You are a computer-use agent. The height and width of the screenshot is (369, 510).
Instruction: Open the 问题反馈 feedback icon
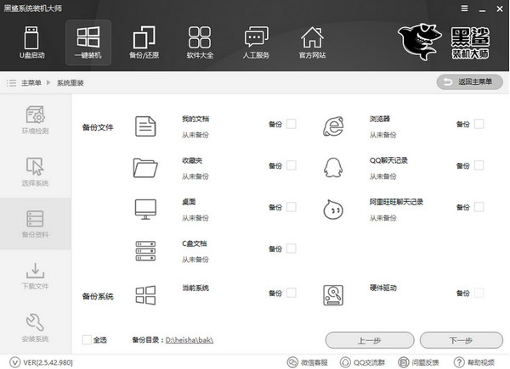coord(406,361)
